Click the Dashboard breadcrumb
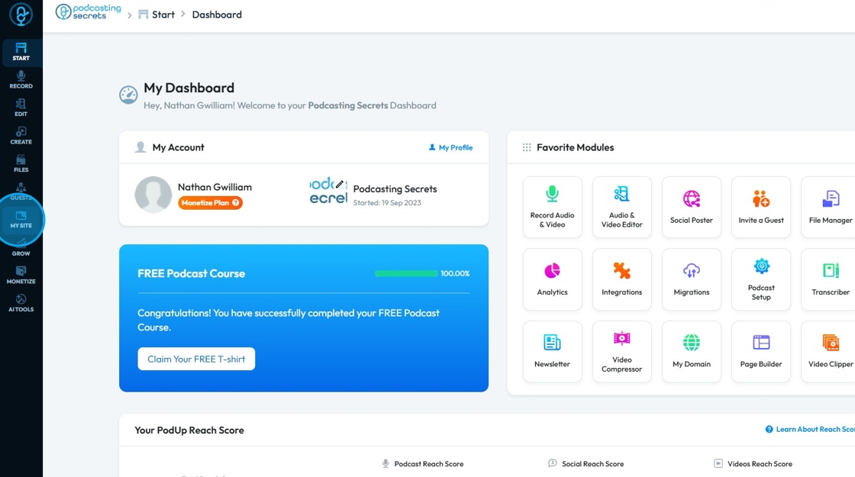The image size is (855, 477). pos(217,15)
